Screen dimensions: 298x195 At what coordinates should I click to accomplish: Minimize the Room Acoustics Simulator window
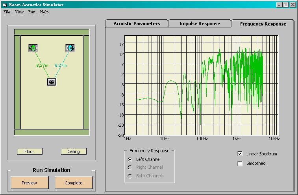(x=279, y=5)
